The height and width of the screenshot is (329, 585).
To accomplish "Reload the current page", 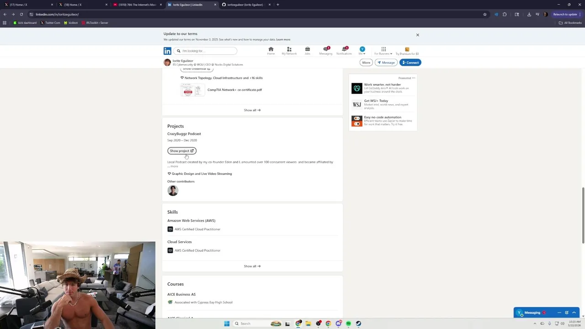I will 21,14.
